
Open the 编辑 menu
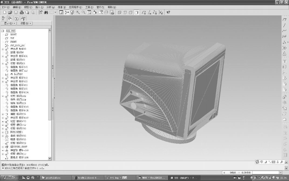coord(17,7)
